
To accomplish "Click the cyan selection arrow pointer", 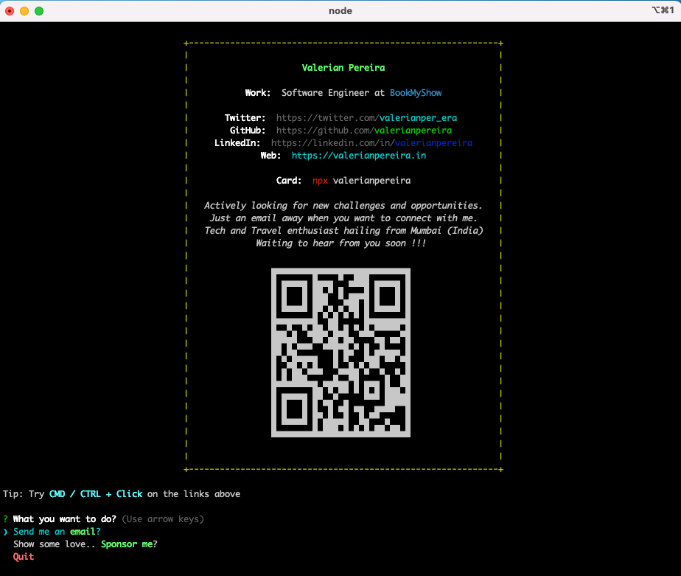I will click(x=5, y=532).
